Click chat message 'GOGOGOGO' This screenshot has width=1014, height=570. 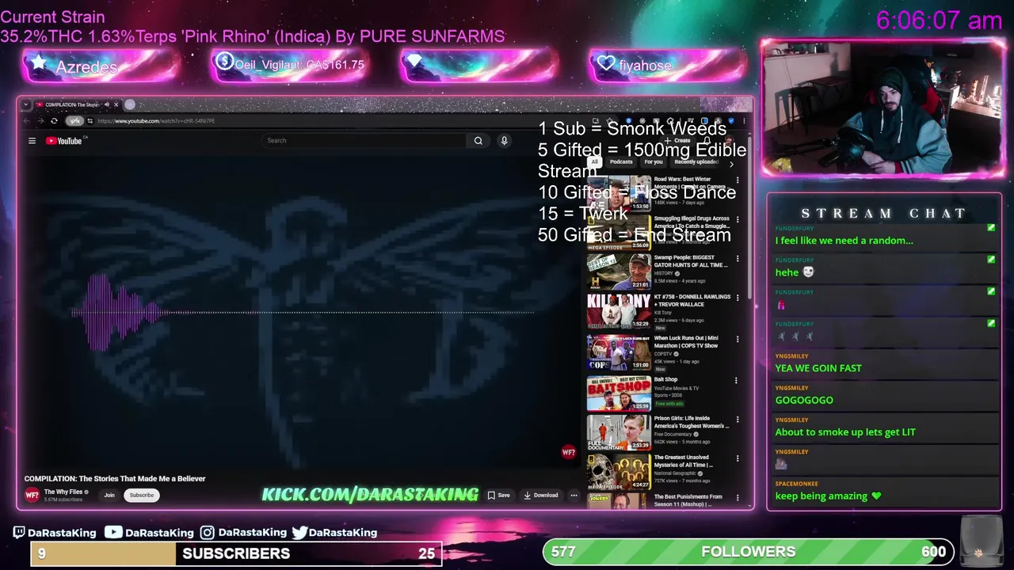click(804, 401)
